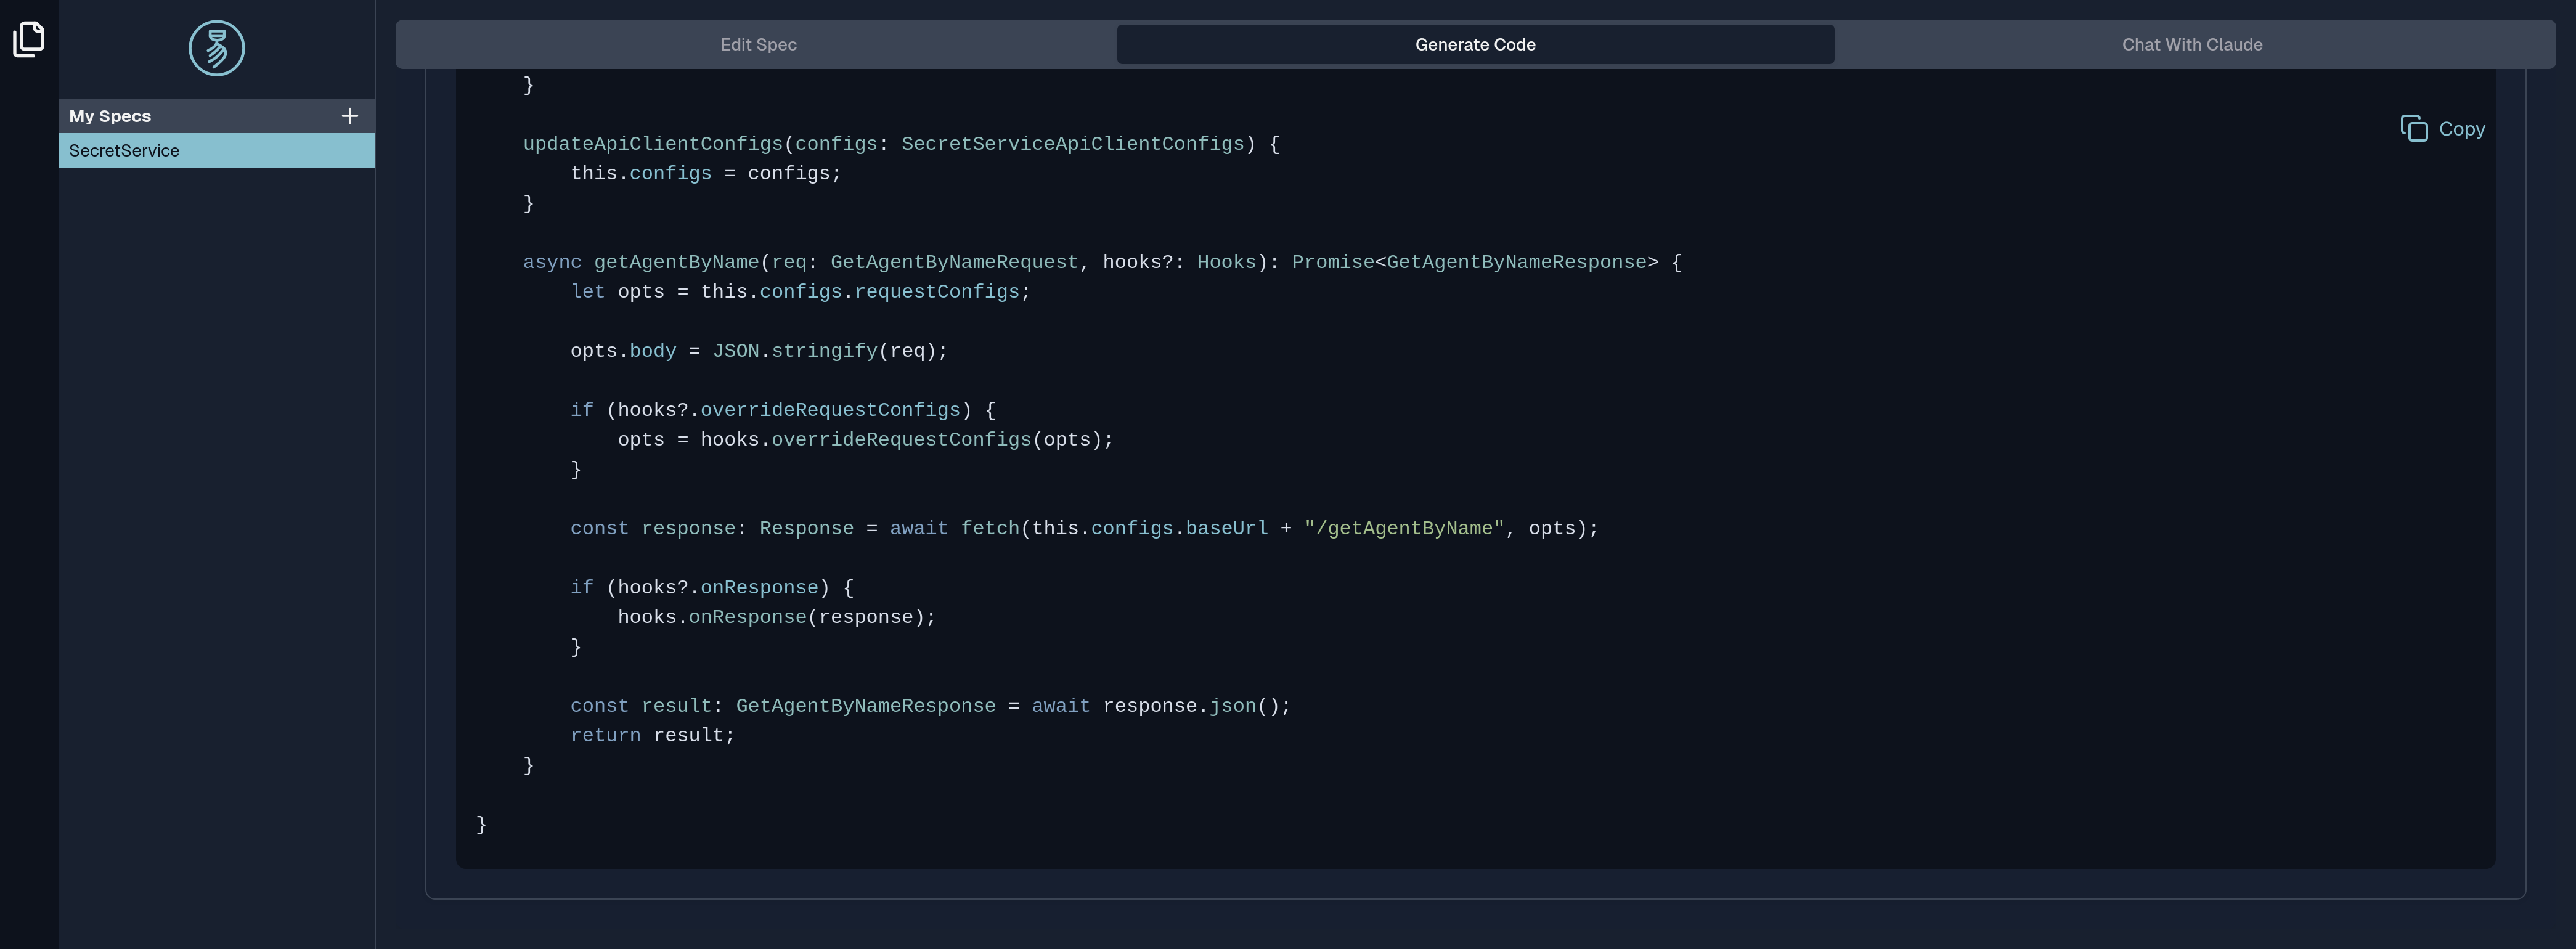
Task: Click the documents icon in left strip
Action: tap(29, 40)
